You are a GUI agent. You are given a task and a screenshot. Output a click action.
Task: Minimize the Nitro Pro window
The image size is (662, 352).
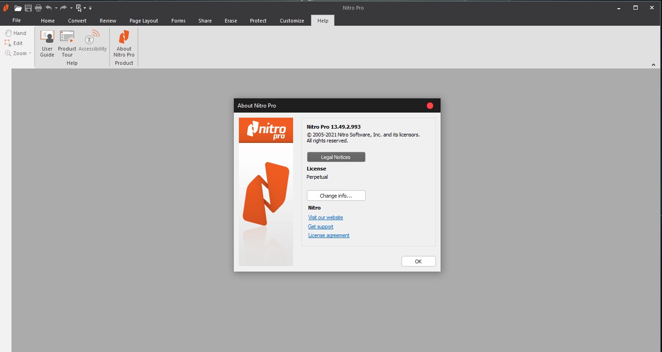(619, 8)
